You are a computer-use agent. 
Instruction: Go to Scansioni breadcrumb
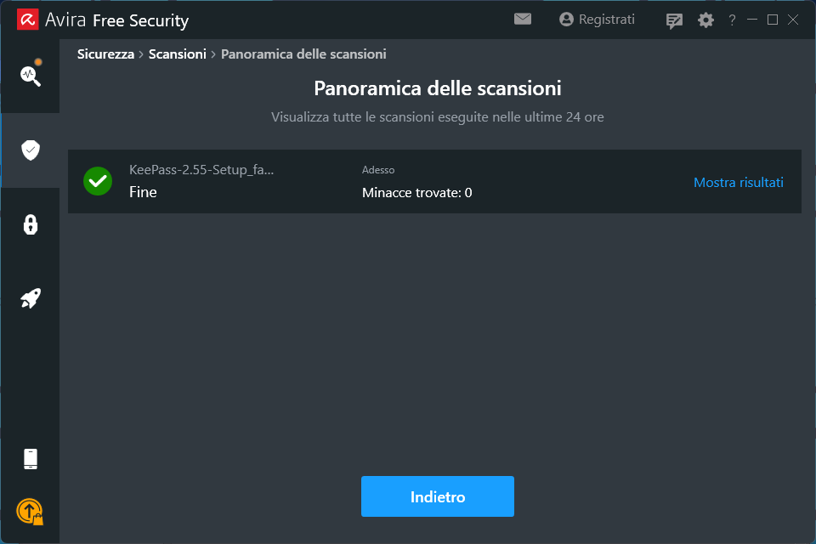coord(177,54)
